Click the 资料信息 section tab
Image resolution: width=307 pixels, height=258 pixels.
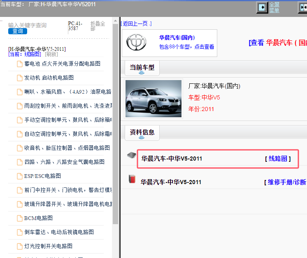click(x=142, y=133)
